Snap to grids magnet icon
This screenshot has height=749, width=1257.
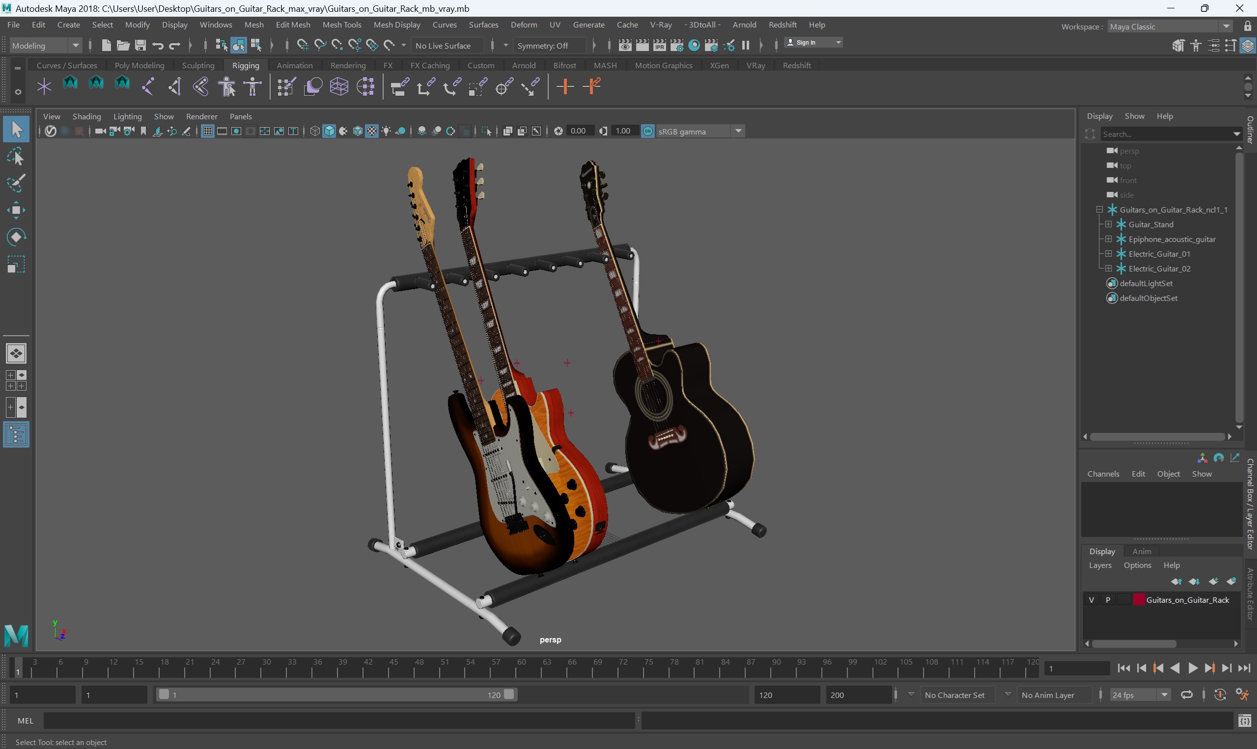303,46
